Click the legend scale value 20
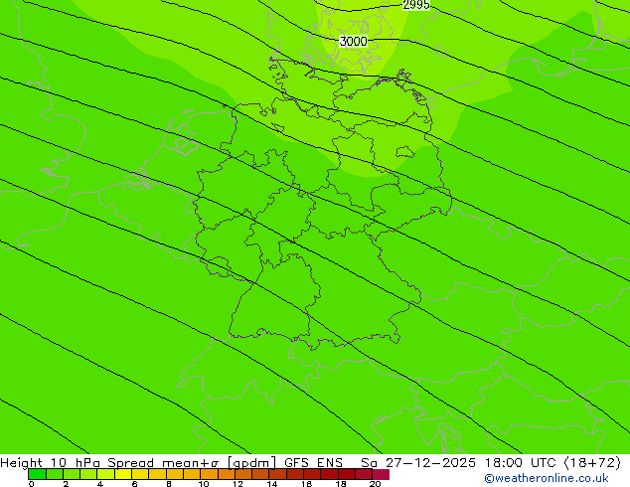The image size is (630, 487). (375, 484)
